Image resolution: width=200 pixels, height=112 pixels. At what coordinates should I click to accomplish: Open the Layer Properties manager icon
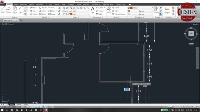click(x=64, y=8)
